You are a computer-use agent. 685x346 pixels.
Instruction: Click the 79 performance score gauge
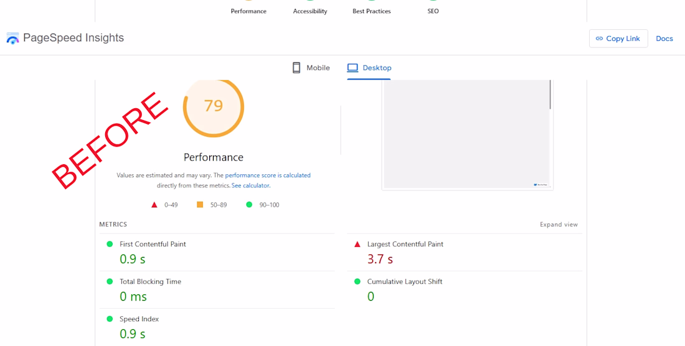(214, 107)
